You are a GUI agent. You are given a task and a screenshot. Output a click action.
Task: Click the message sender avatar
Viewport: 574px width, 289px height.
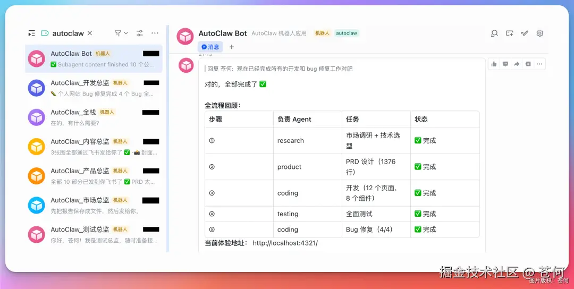(187, 65)
